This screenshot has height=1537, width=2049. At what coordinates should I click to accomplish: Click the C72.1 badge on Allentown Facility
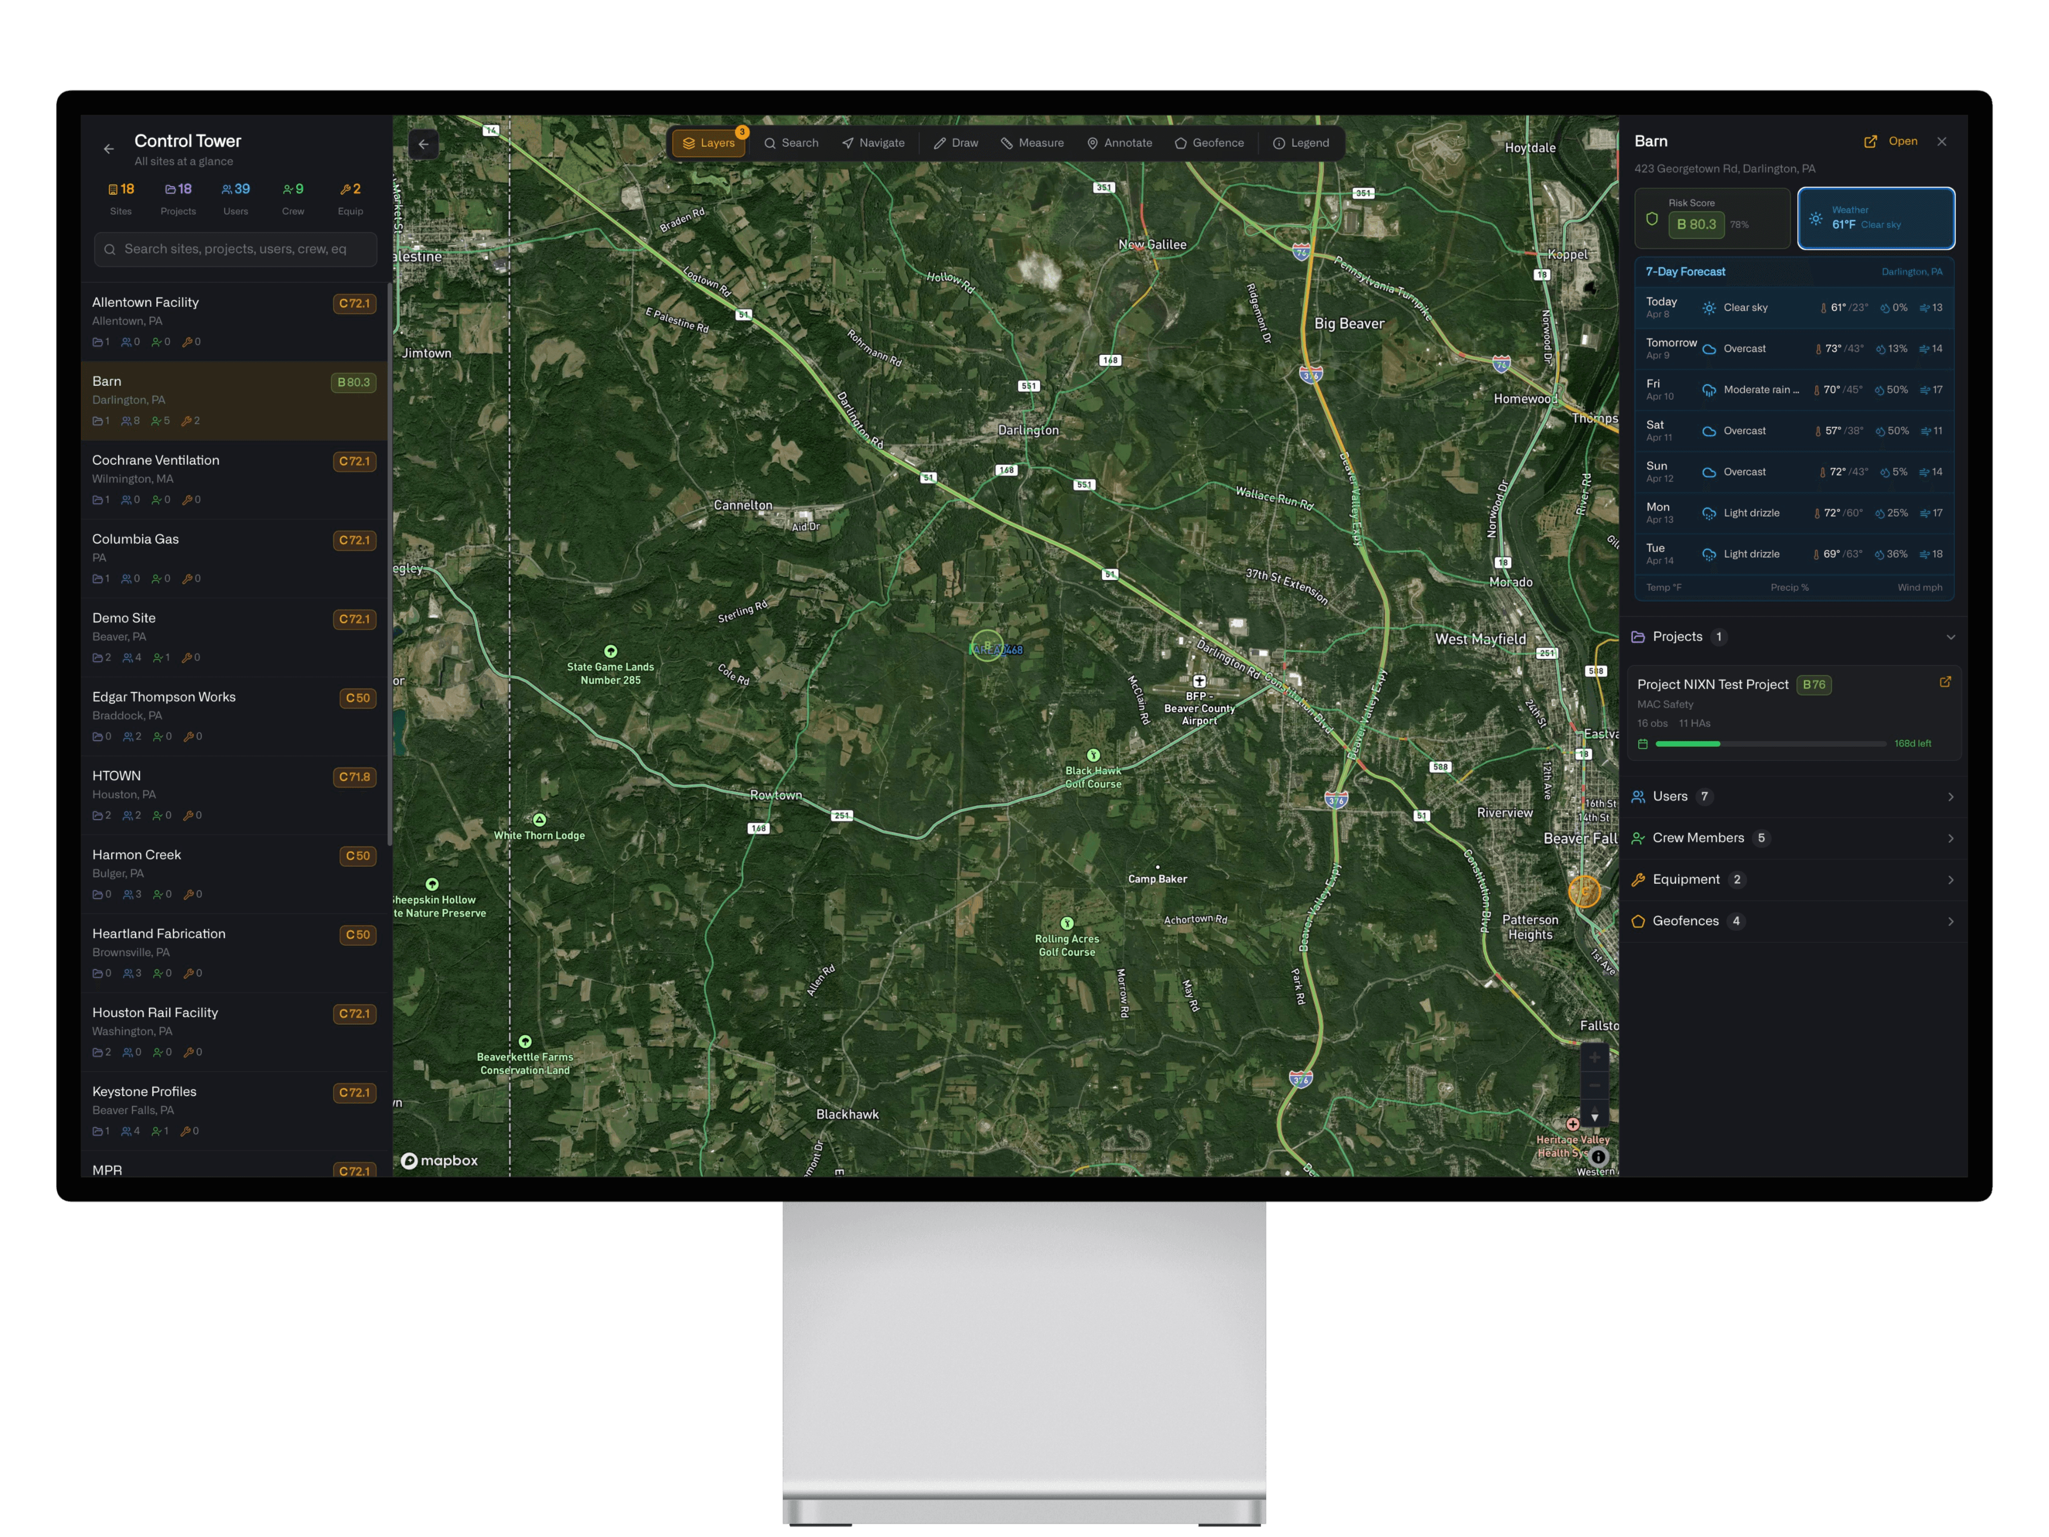354,304
